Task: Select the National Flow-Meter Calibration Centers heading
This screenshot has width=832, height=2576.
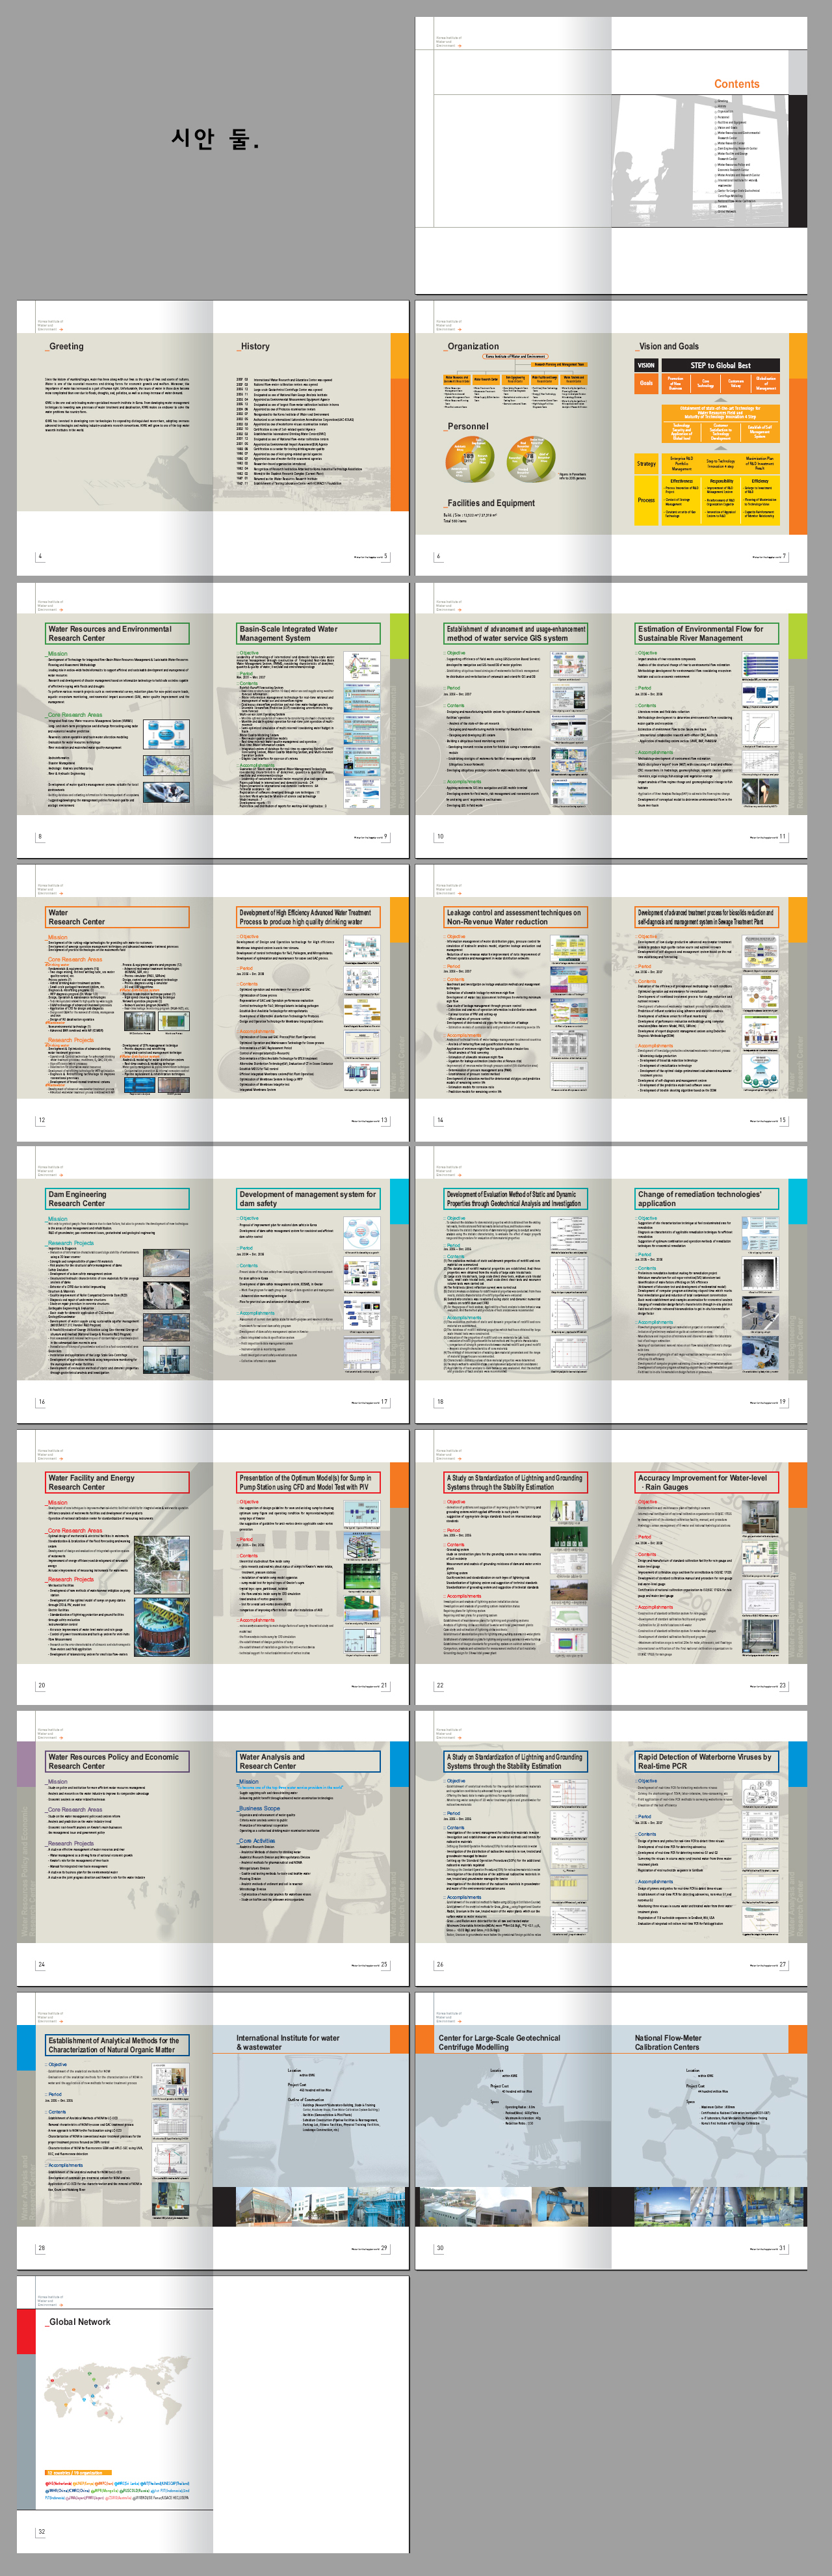Action: pyautogui.click(x=668, y=2042)
